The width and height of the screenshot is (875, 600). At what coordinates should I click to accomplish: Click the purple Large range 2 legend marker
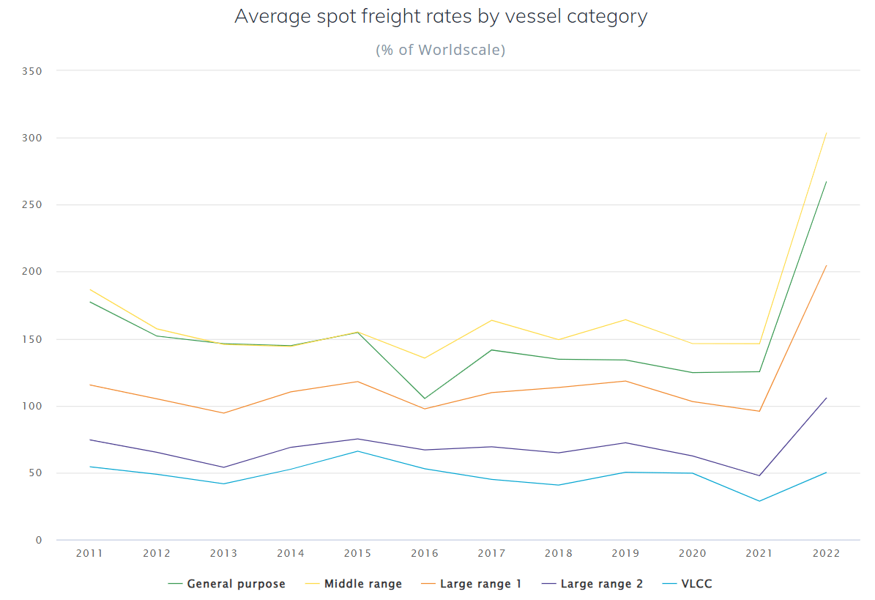pos(548,584)
